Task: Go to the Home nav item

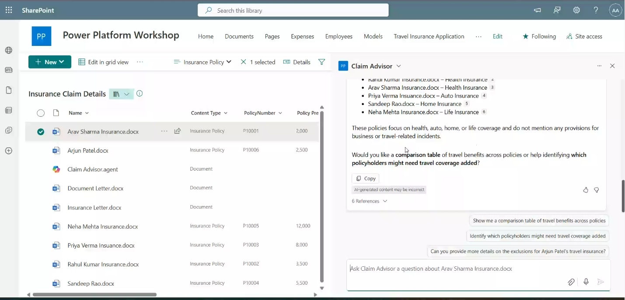Action: [x=206, y=36]
